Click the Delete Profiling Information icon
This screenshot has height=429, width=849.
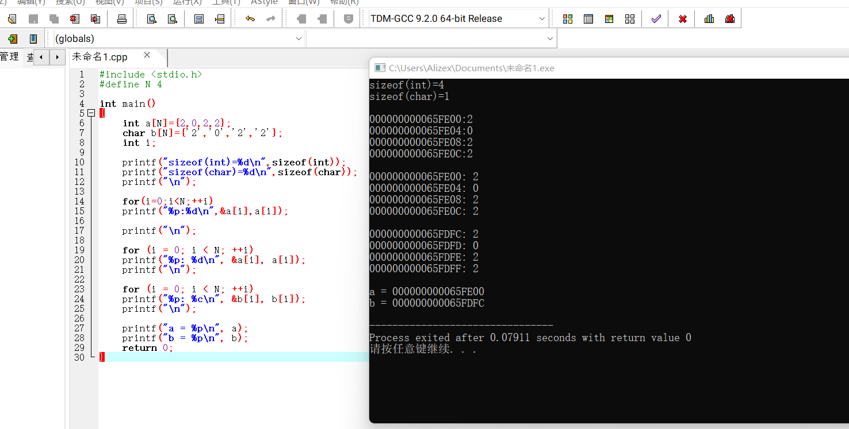pos(730,19)
